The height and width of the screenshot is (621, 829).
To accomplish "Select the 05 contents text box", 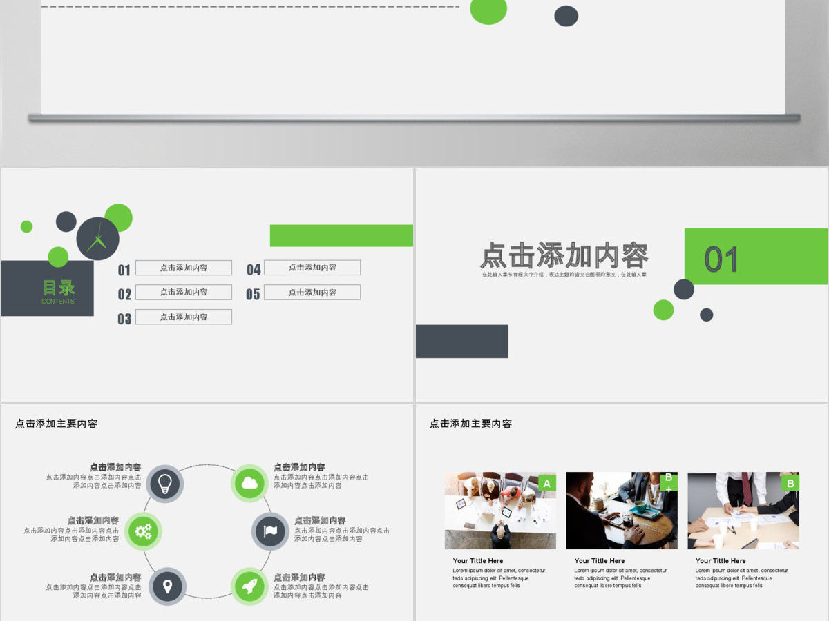I will 312,293.
